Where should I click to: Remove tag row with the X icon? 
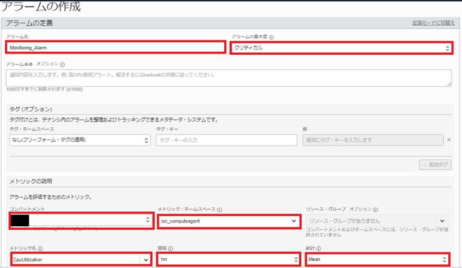450,140
